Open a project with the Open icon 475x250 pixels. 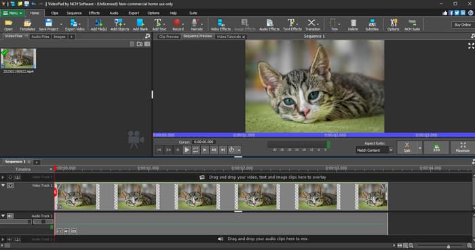pos(8,24)
